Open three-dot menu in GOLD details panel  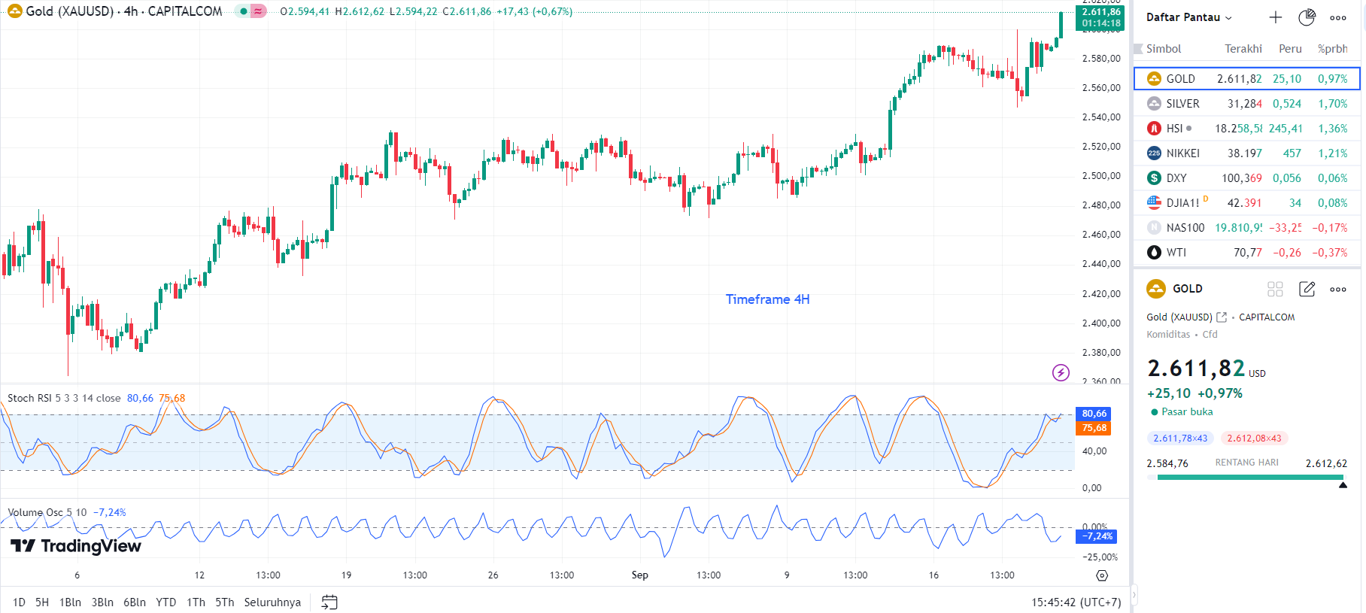pyautogui.click(x=1337, y=289)
